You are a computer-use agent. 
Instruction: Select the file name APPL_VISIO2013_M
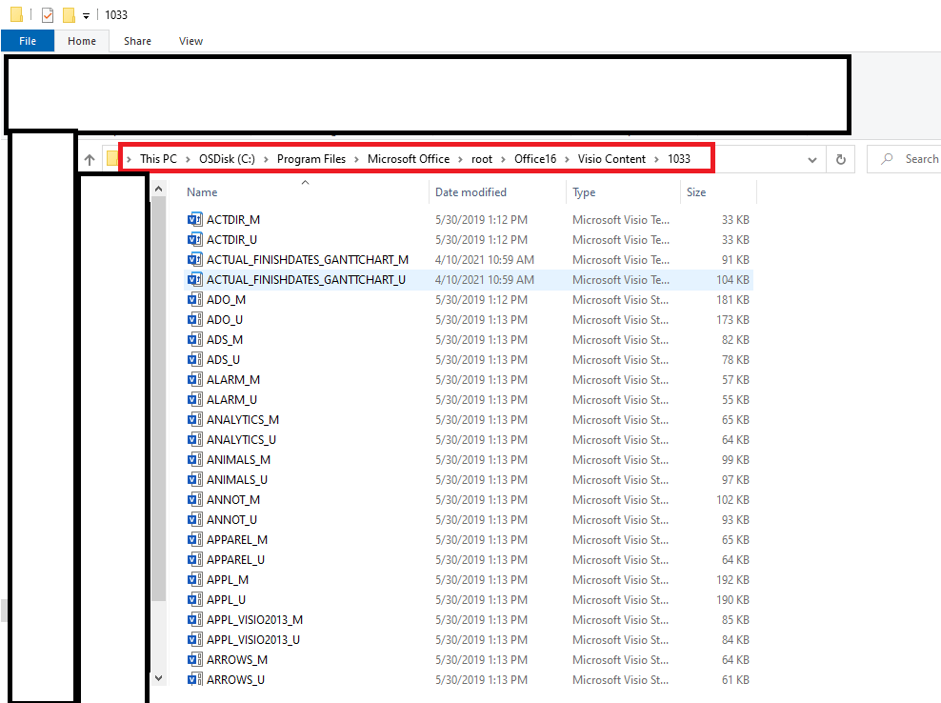click(x=254, y=619)
